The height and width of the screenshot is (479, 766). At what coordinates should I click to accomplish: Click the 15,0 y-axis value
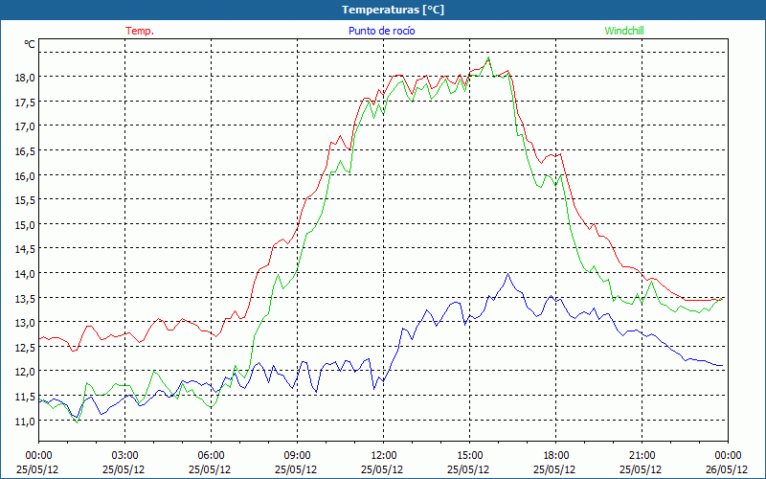pyautogui.click(x=26, y=224)
